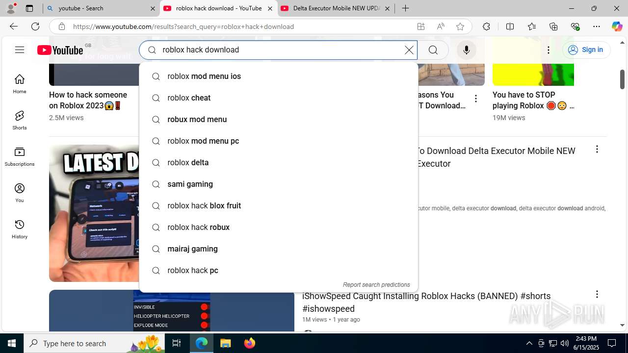Open app available install icon in address bar

421,26
